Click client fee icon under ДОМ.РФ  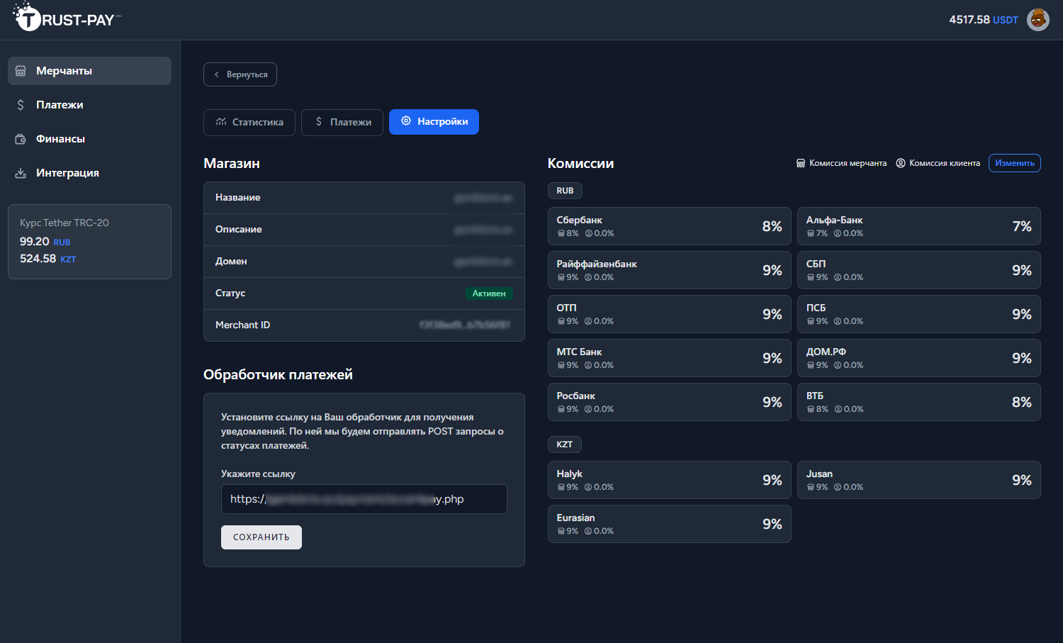point(838,365)
